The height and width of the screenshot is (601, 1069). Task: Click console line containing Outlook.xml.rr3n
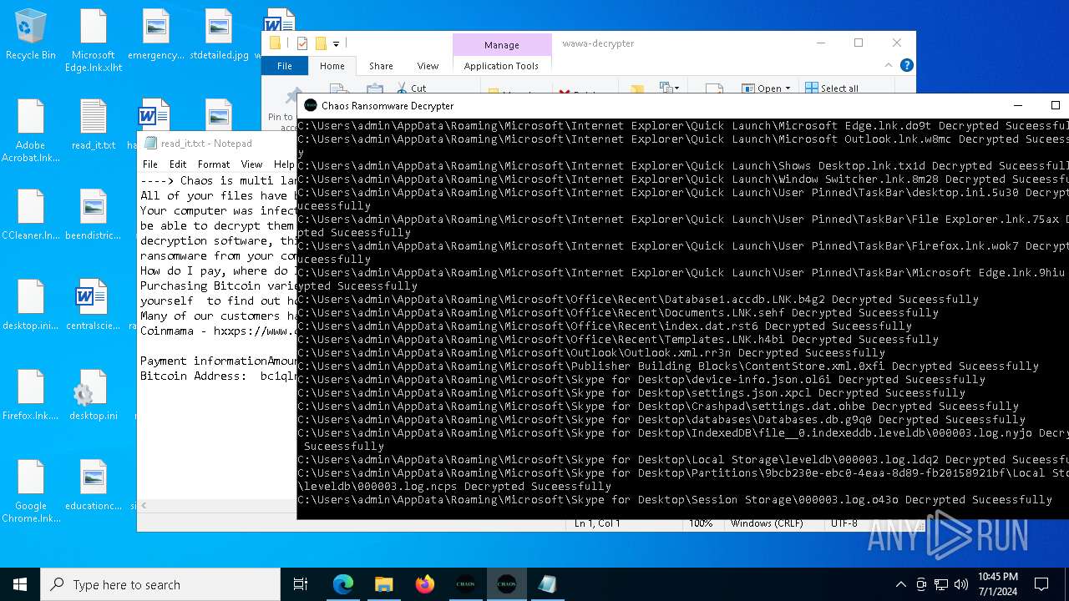(590, 352)
